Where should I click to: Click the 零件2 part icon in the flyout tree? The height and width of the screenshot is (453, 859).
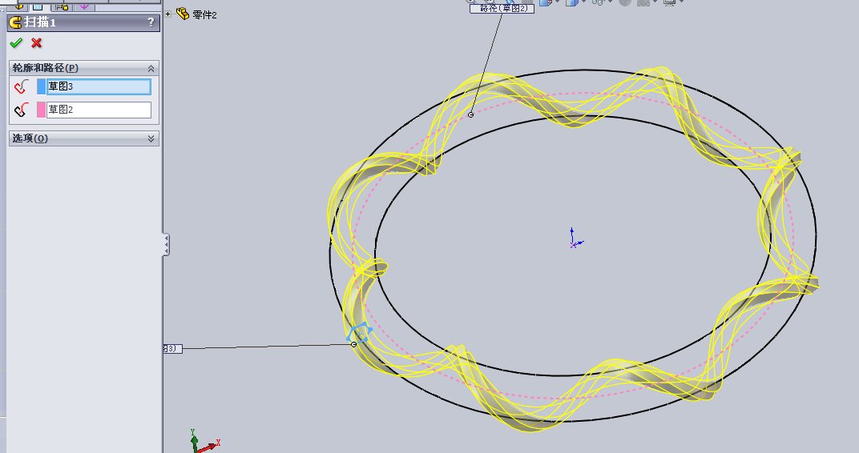[183, 14]
